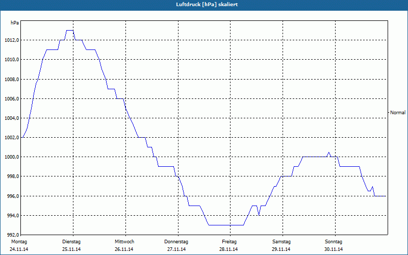
Task: Click the date 28.11.14
Action: (x=228, y=249)
